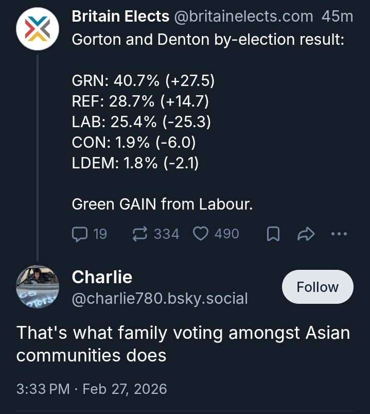Screen dimensions: 370x414
Task: Click the 3:33 PM Feb 27 timestamp
Action: pyautogui.click(x=92, y=388)
